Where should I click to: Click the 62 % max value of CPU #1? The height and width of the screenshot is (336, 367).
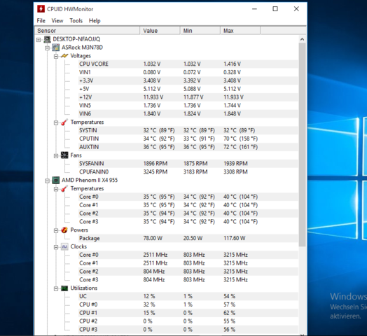tap(229, 313)
